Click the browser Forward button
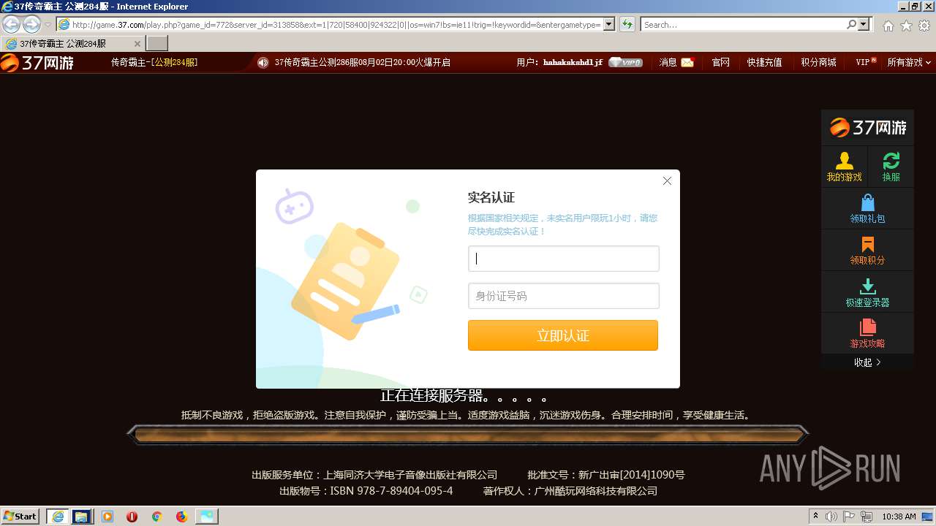Image resolution: width=936 pixels, height=526 pixels. [x=31, y=25]
